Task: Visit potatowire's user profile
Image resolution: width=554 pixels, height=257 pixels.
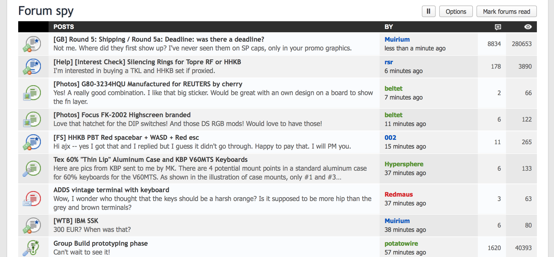Action: [401, 243]
